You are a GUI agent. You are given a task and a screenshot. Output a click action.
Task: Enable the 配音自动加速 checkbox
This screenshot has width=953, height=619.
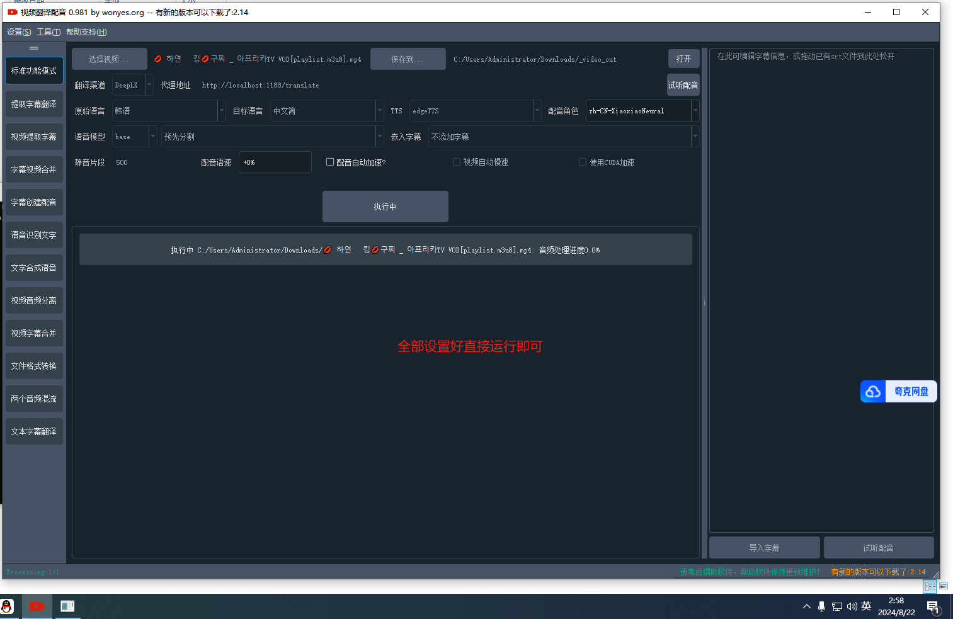[330, 162]
